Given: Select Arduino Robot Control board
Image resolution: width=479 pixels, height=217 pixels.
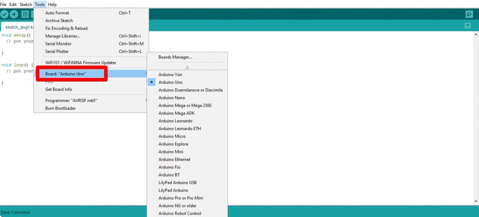Looking at the screenshot, I should tap(187, 213).
